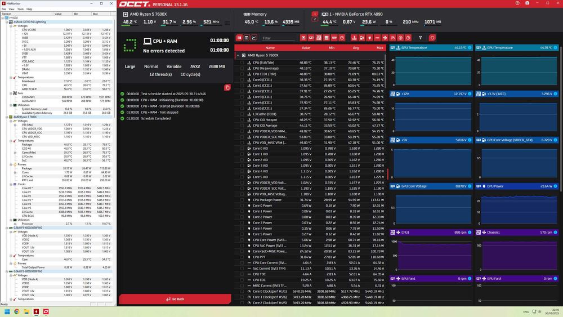563x317 pixels.
Task: Tick checkbox for CPU Package Power row
Action: (242, 200)
